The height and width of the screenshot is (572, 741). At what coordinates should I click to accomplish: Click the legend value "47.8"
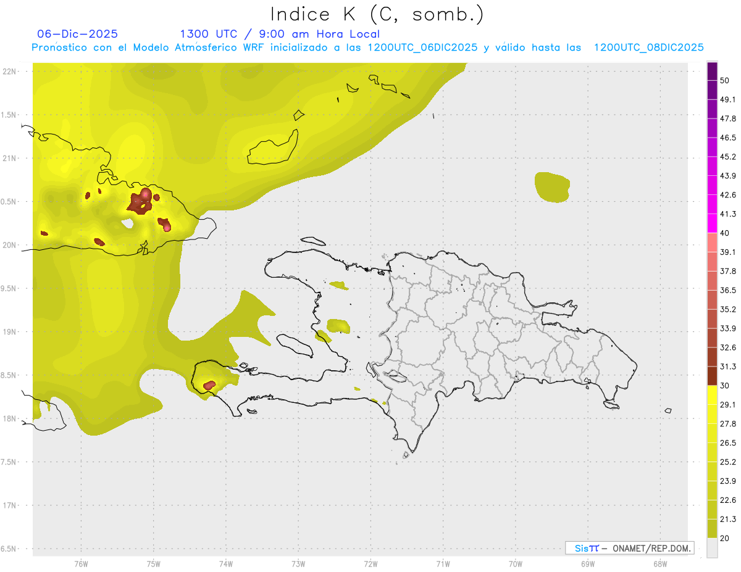[x=728, y=119]
